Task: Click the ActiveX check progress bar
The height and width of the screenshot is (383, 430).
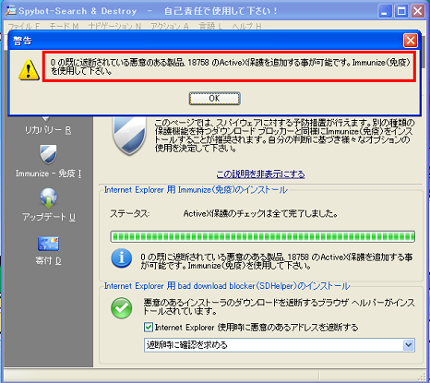Action: click(262, 236)
